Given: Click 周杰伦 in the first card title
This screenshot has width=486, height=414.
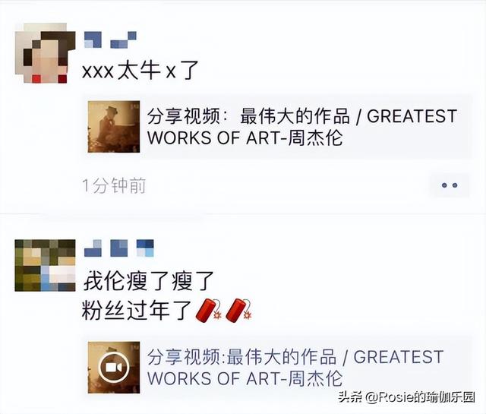Looking at the screenshot, I should [x=316, y=138].
